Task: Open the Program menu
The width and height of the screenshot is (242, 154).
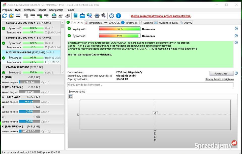Action: coord(7,10)
